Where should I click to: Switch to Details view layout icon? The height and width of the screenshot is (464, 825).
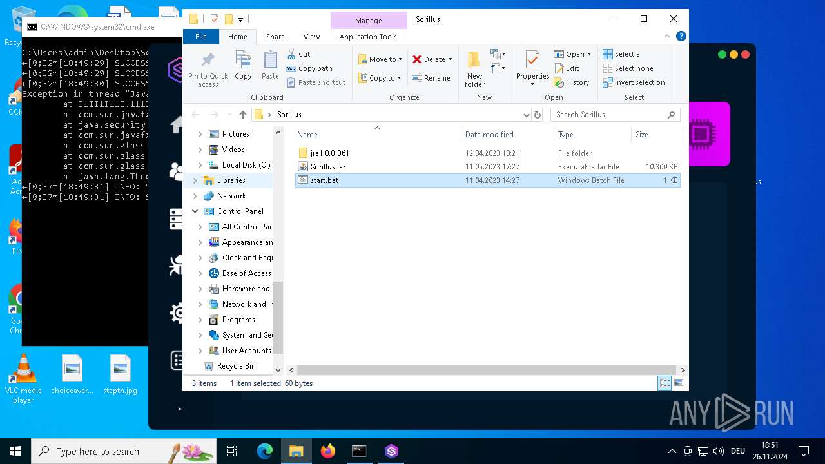pos(665,383)
